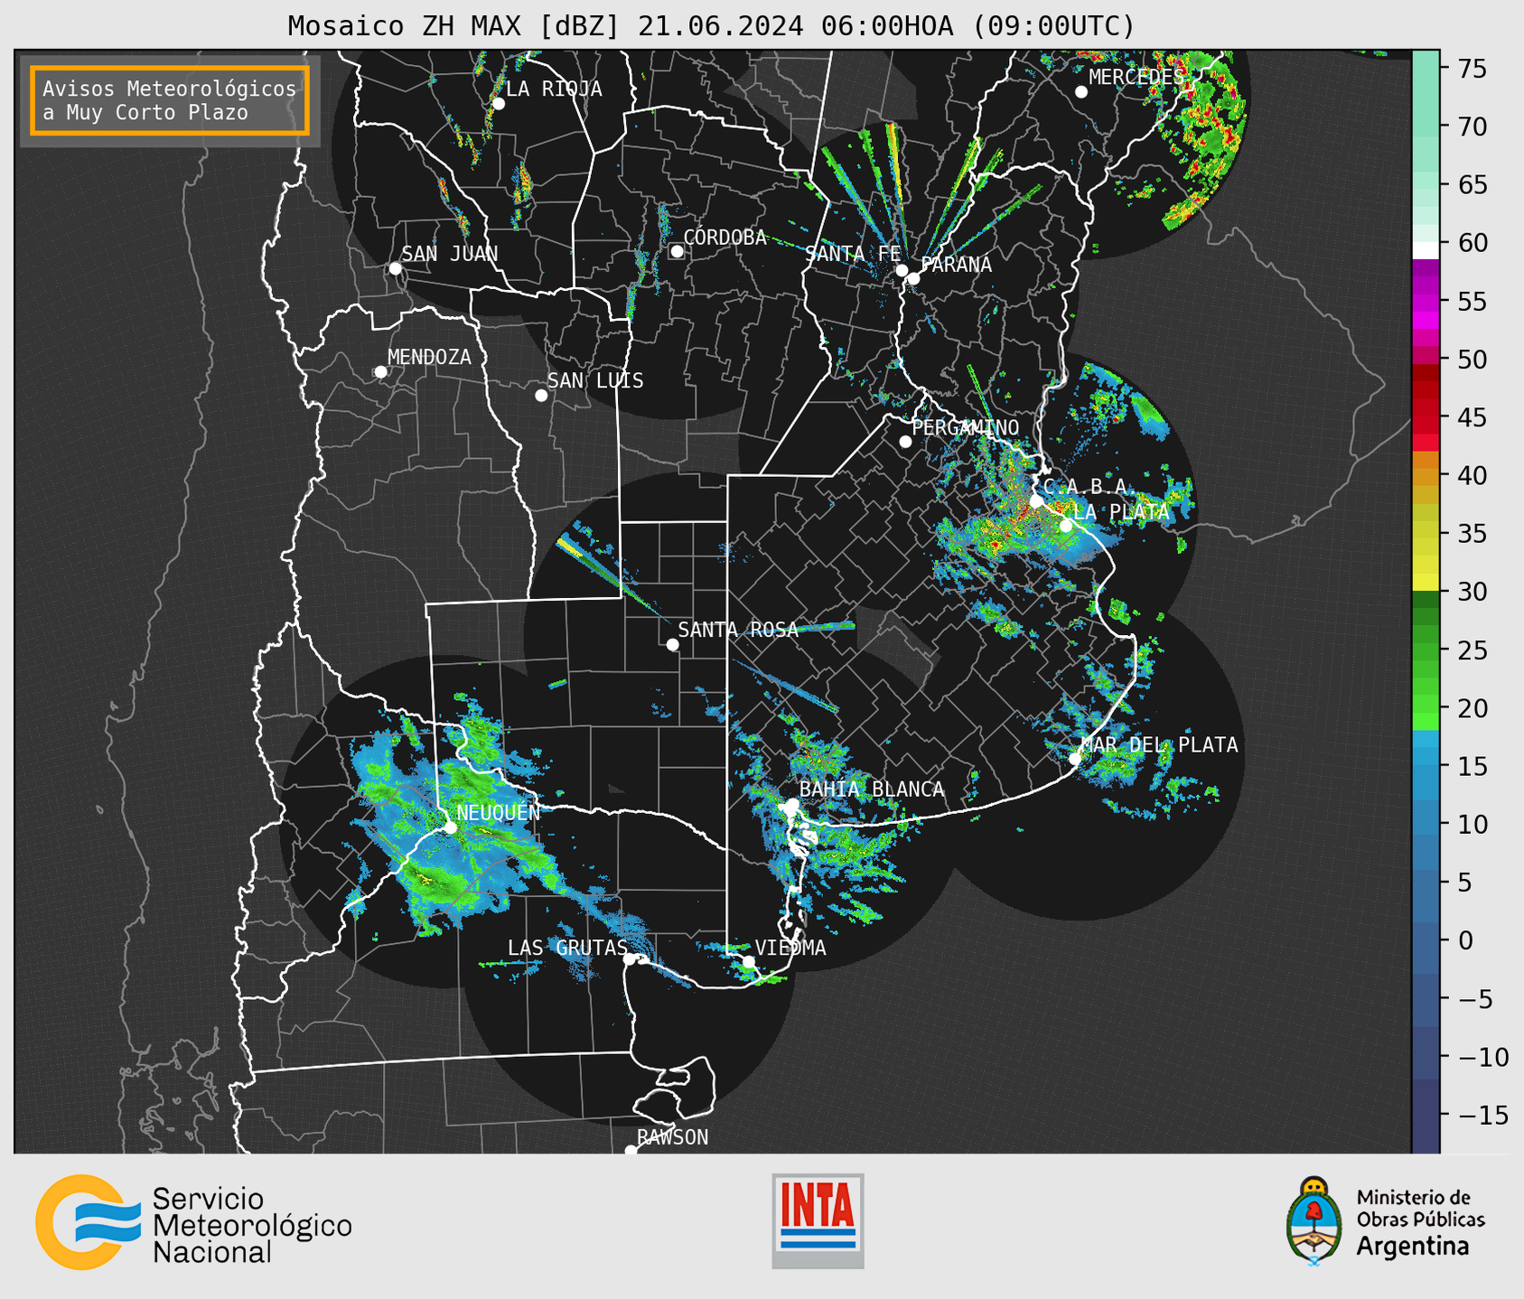Click the PERGAMINO city marker
The width and height of the screenshot is (1524, 1299).
coord(905,442)
